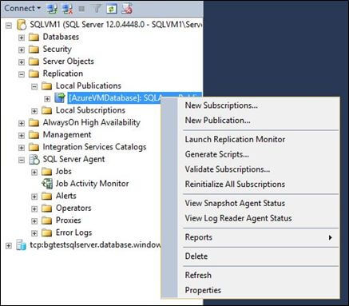Expand the Local Subscriptions node
The image size is (349, 306).
(34, 111)
